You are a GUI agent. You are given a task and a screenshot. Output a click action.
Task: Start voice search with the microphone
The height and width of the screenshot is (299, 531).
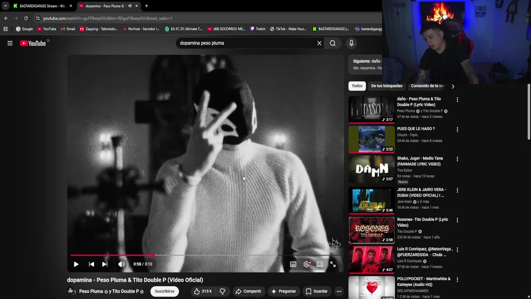351,43
